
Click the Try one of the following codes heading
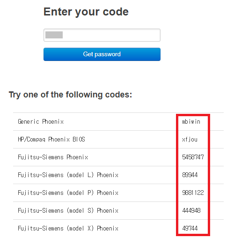click(70, 95)
